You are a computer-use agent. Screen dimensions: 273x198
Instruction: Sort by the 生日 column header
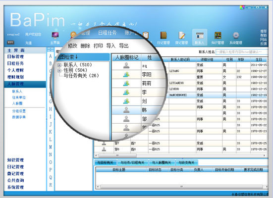pyautogui.click(x=259, y=59)
